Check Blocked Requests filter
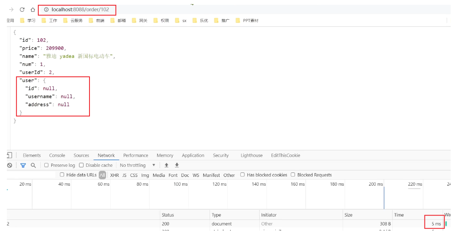Screen dimensions: 462x250 point(293,174)
